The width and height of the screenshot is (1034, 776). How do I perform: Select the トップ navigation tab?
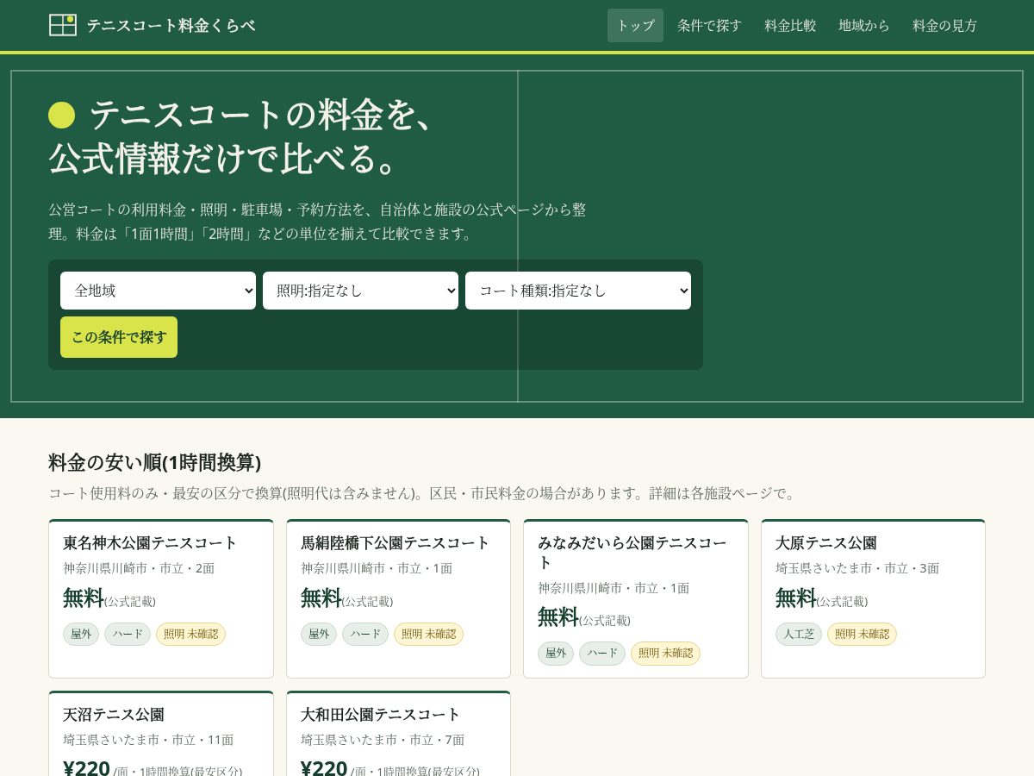point(635,25)
